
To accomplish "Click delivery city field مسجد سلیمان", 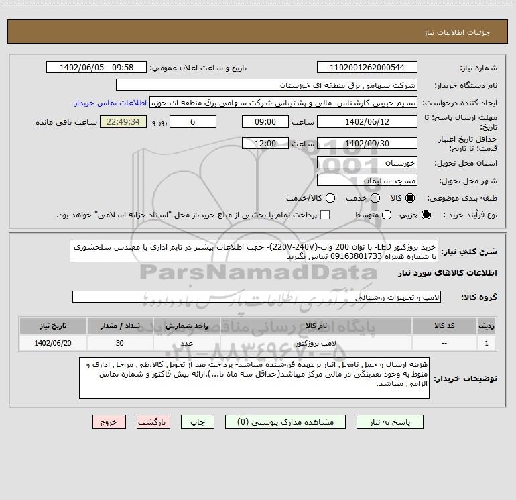I will 367,180.
